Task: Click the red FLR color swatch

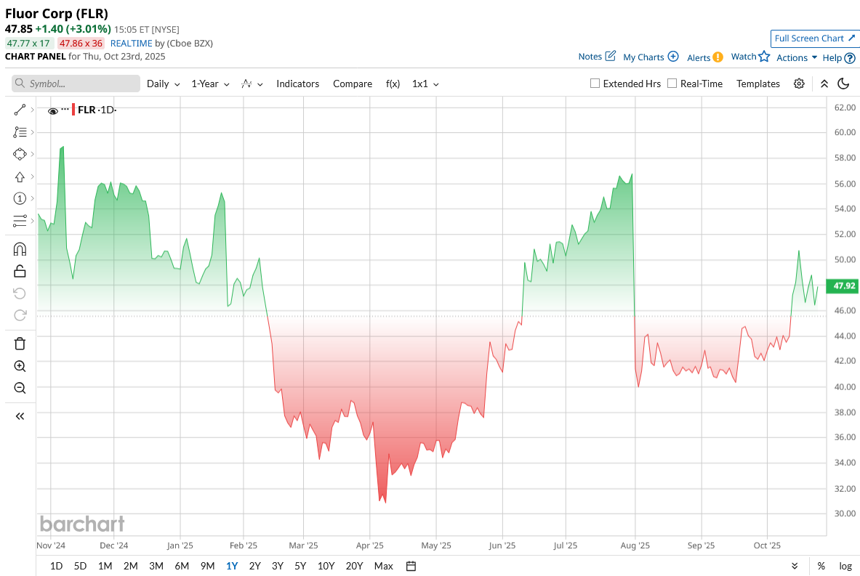Action: [x=73, y=110]
